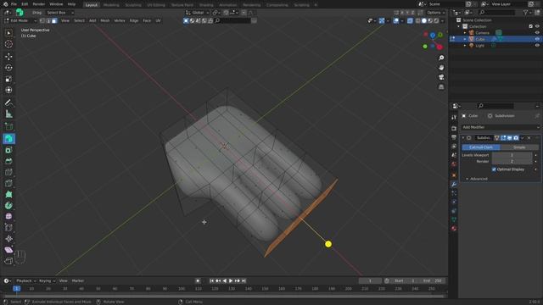Select the Knife tool
The image size is (543, 305).
8,183
